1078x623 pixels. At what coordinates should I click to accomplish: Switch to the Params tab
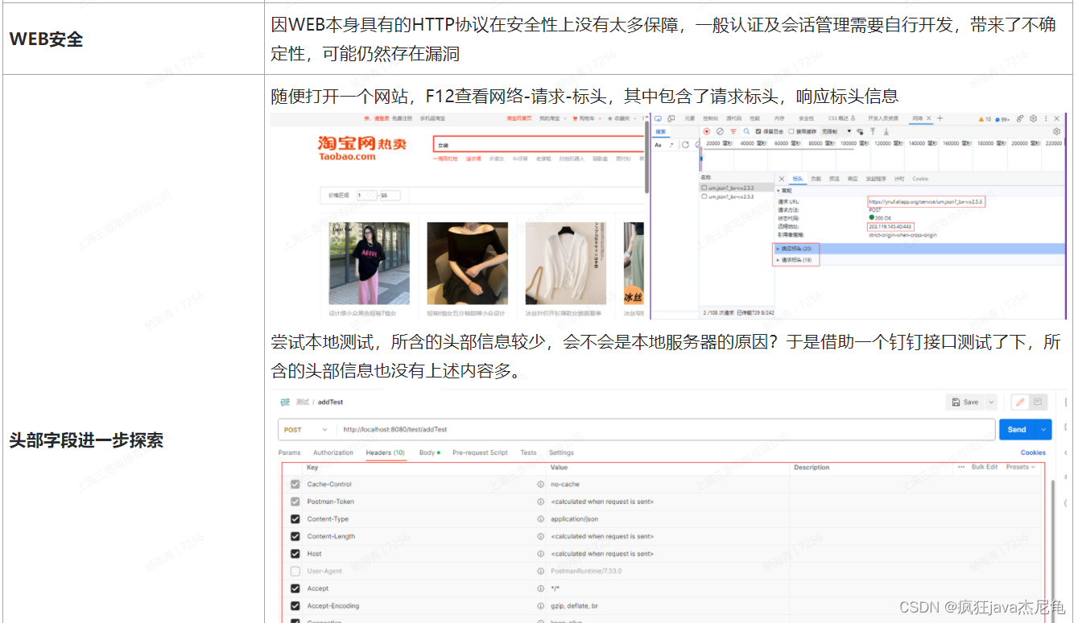[289, 452]
